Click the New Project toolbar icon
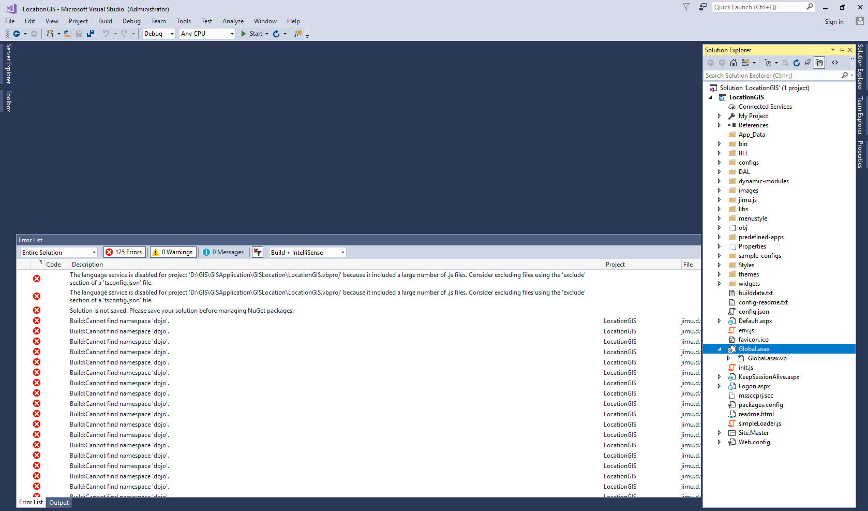Image resolution: width=868 pixels, height=511 pixels. tap(50, 34)
